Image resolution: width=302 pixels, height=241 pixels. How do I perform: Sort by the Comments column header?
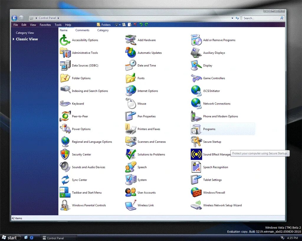point(82,30)
